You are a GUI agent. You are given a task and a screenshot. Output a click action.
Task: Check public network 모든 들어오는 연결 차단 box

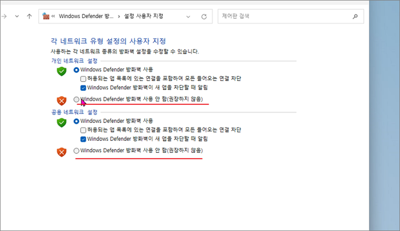(x=83, y=130)
